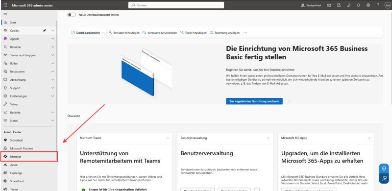
Task: Open the floating feedback button
Action: pos(384,178)
